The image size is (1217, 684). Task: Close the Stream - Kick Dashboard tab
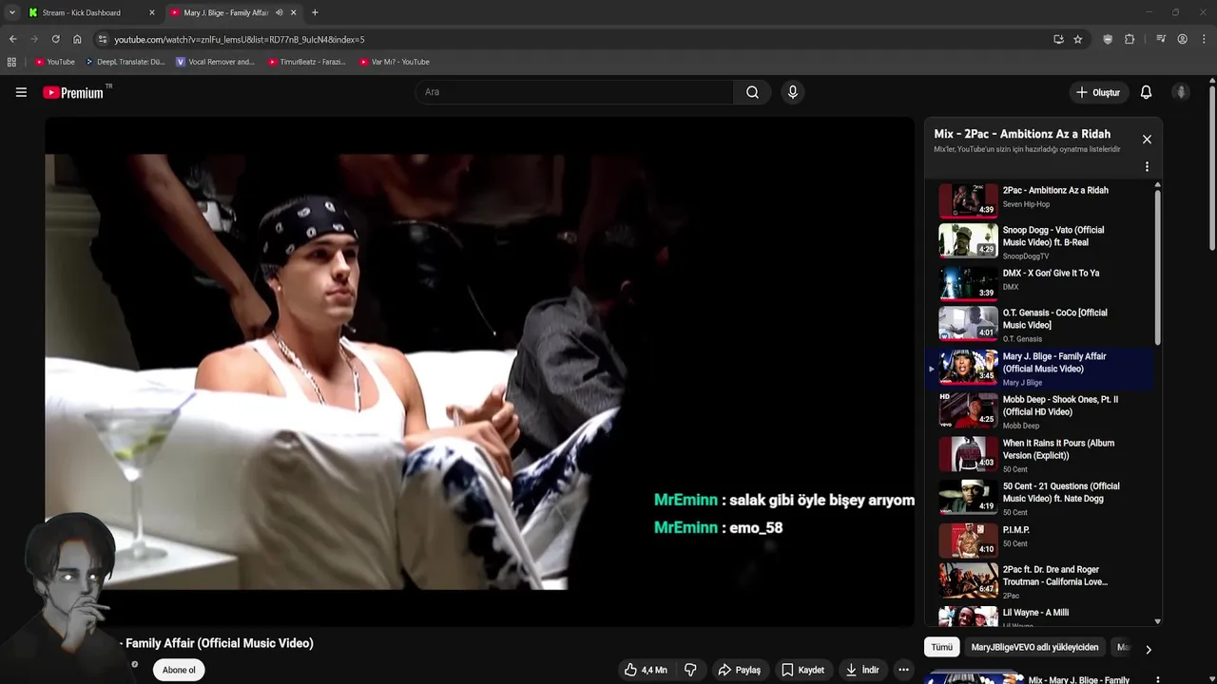151,12
